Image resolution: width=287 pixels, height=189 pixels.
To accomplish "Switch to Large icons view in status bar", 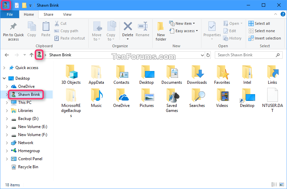I will coord(282,184).
